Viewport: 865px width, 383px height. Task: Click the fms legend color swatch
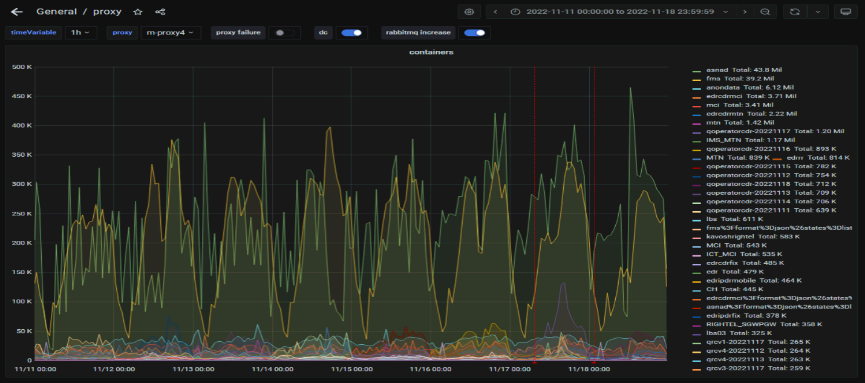pos(697,79)
